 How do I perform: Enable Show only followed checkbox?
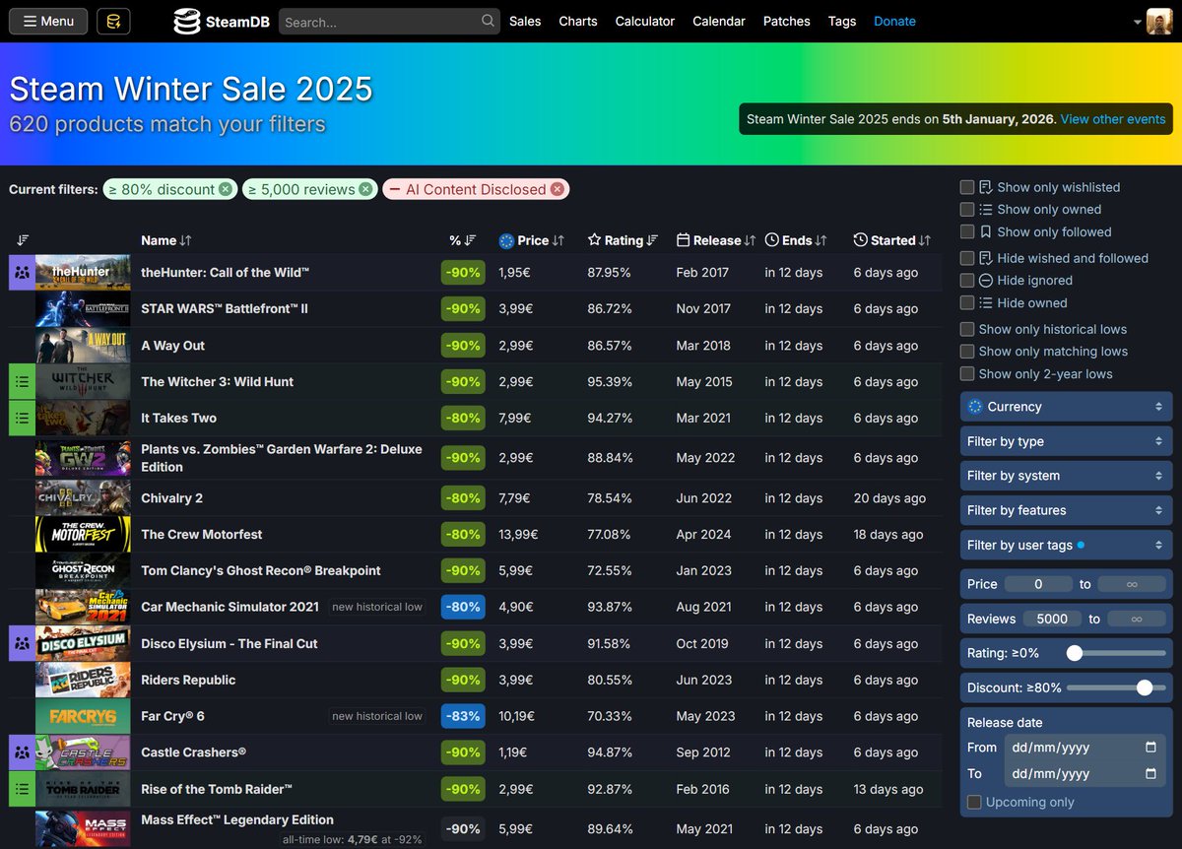[967, 231]
